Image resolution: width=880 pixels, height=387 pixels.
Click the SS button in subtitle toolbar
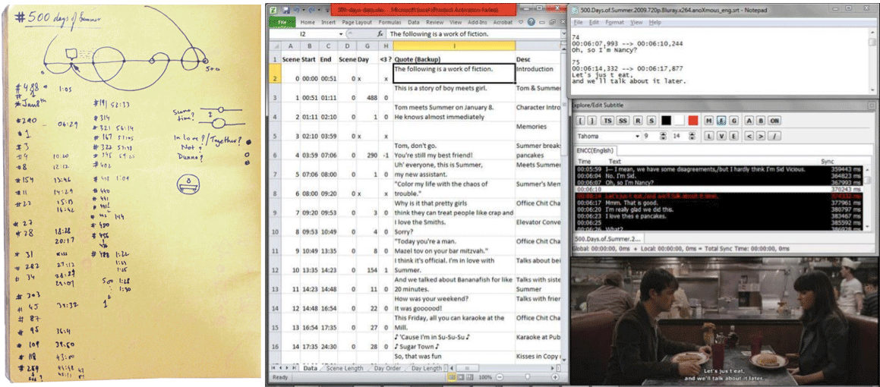pos(623,121)
